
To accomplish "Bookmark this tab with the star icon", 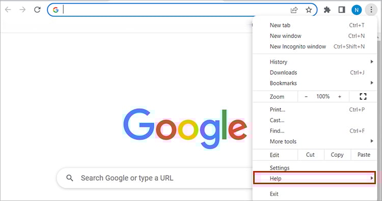I will click(x=309, y=10).
